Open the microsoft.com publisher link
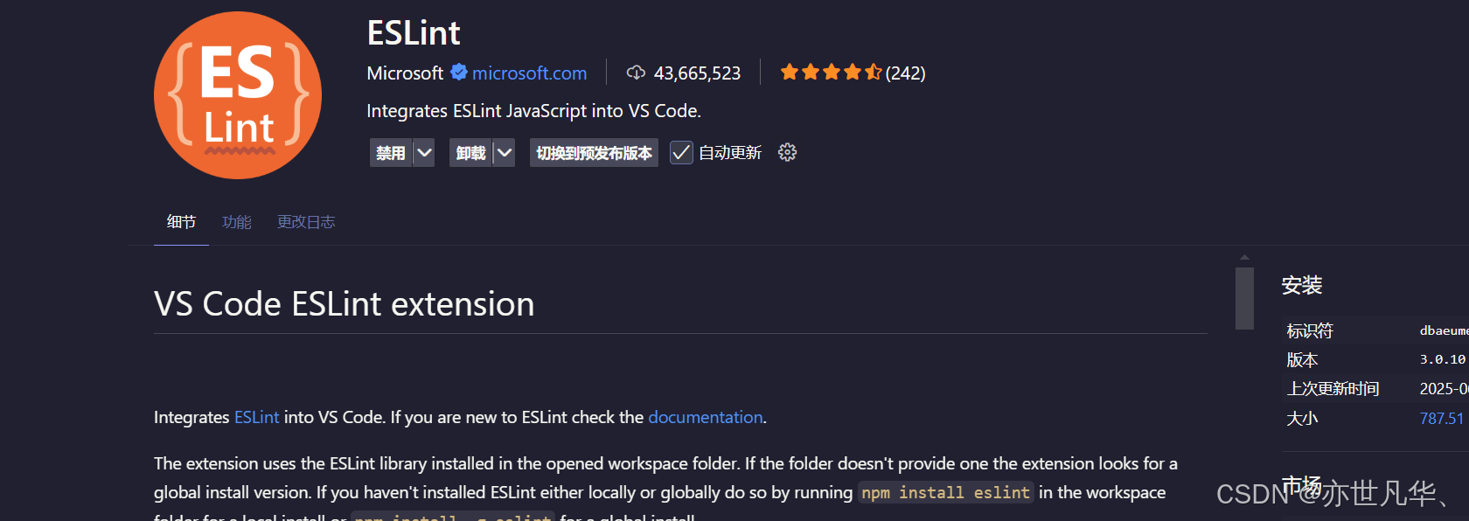 pos(529,73)
